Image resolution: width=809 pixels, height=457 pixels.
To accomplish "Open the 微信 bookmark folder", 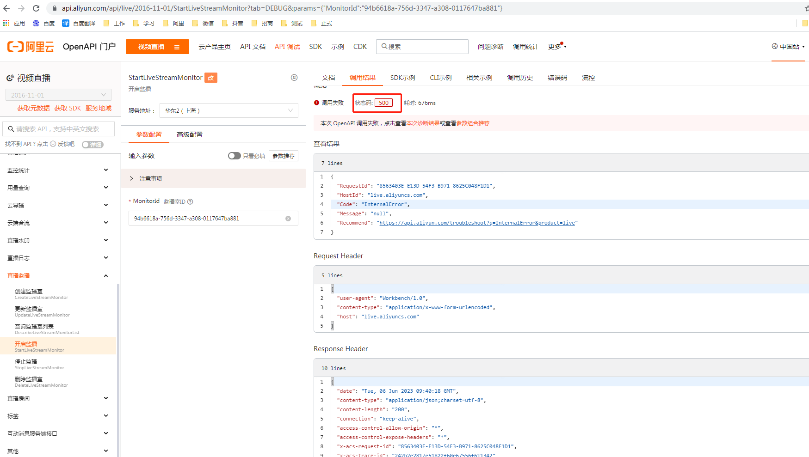I will tap(203, 23).
